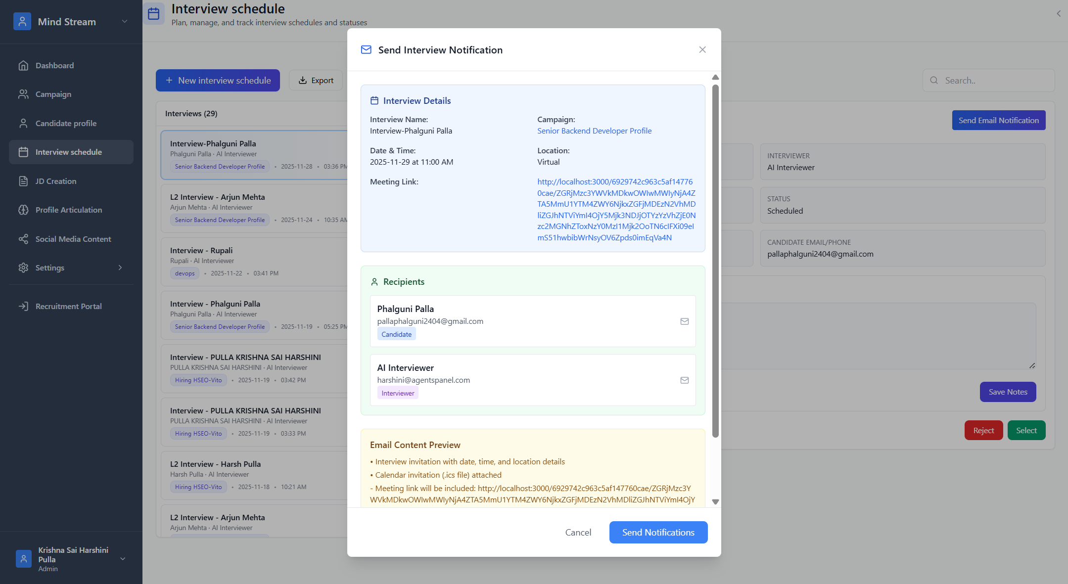Open Candidate profile from the sidebar
Screen dimensions: 1068x584
pos(66,123)
